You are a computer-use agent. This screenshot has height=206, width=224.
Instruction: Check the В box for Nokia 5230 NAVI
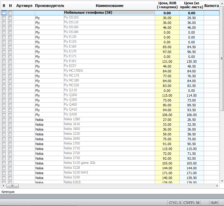pos(4,173)
